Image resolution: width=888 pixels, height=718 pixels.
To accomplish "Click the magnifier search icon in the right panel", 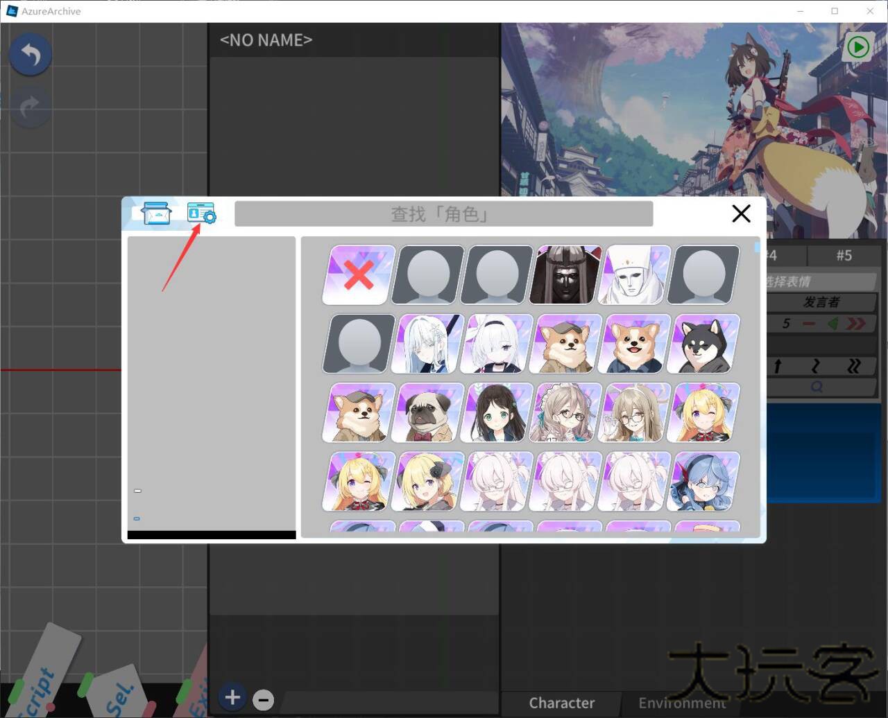I will pos(817,387).
